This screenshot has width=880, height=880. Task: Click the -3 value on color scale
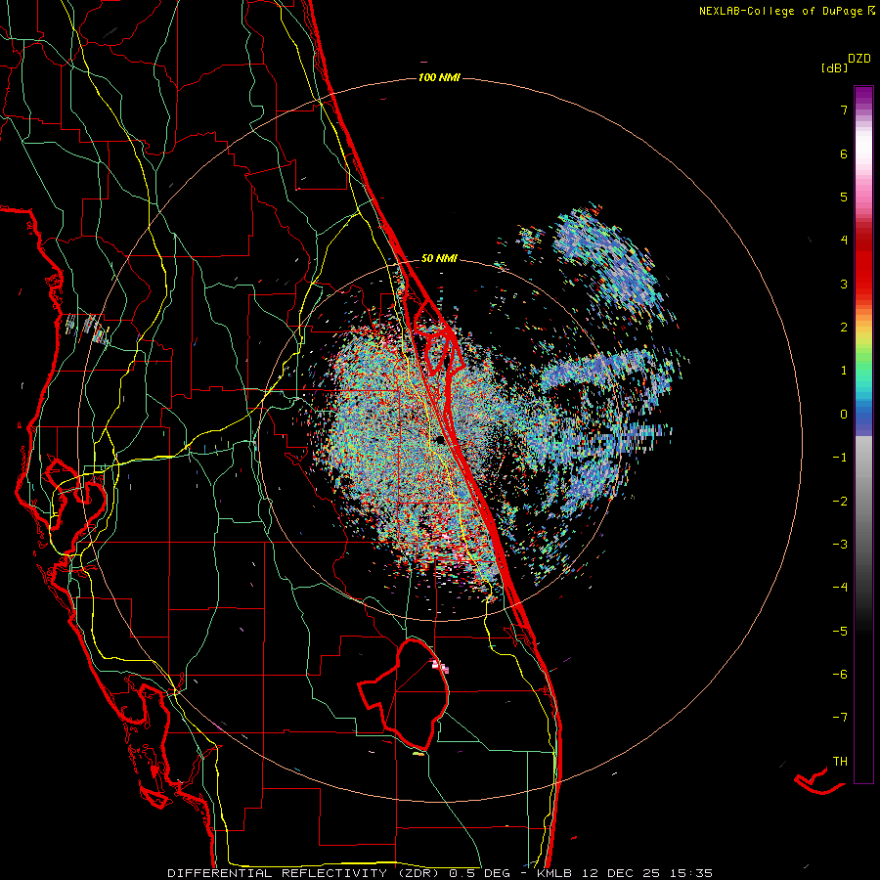pyautogui.click(x=840, y=545)
